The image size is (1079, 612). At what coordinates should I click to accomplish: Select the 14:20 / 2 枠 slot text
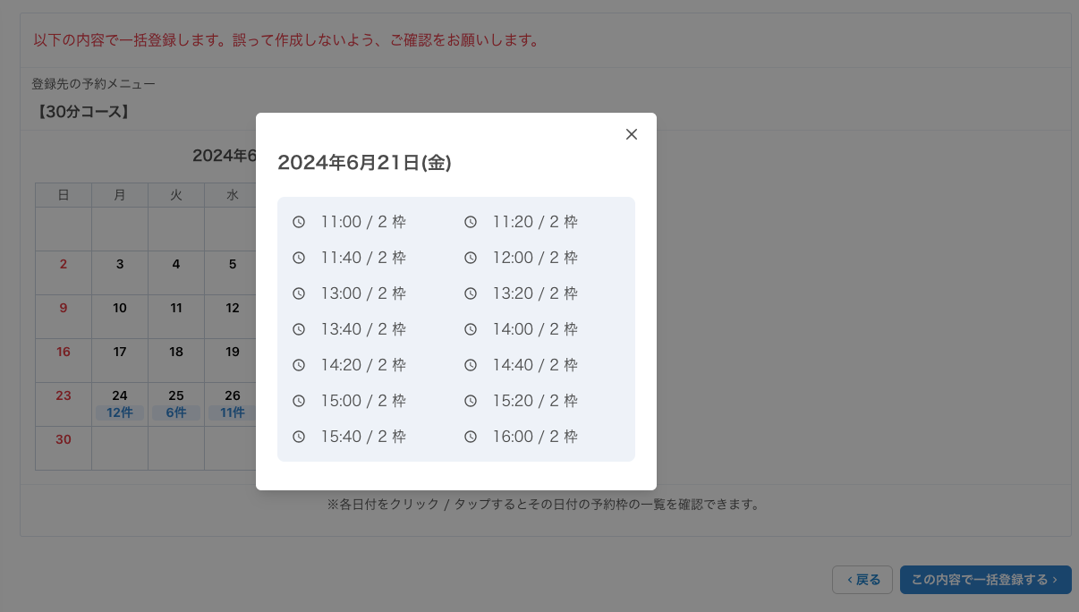(x=363, y=365)
